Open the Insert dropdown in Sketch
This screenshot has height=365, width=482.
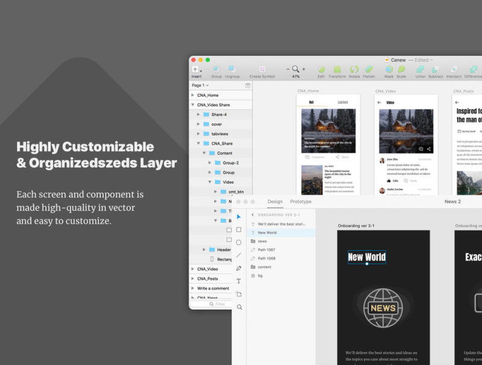point(196,70)
